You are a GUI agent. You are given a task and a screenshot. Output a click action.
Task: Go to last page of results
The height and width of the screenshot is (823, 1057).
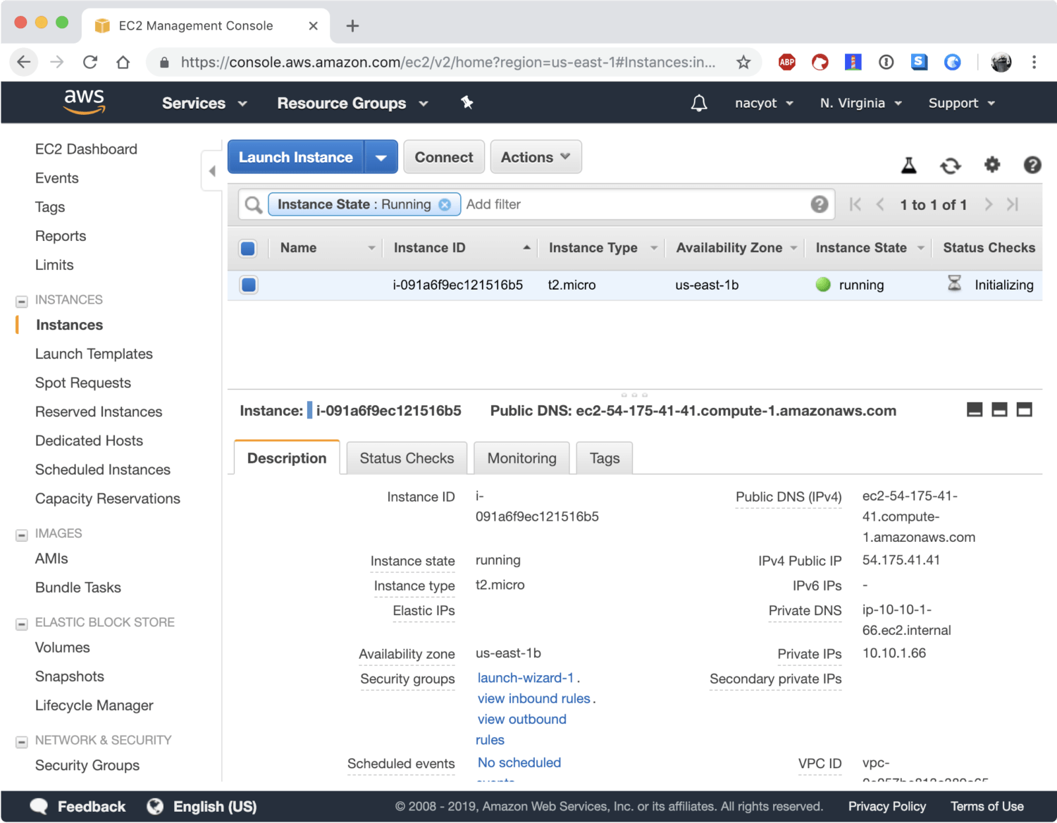[x=1013, y=204]
